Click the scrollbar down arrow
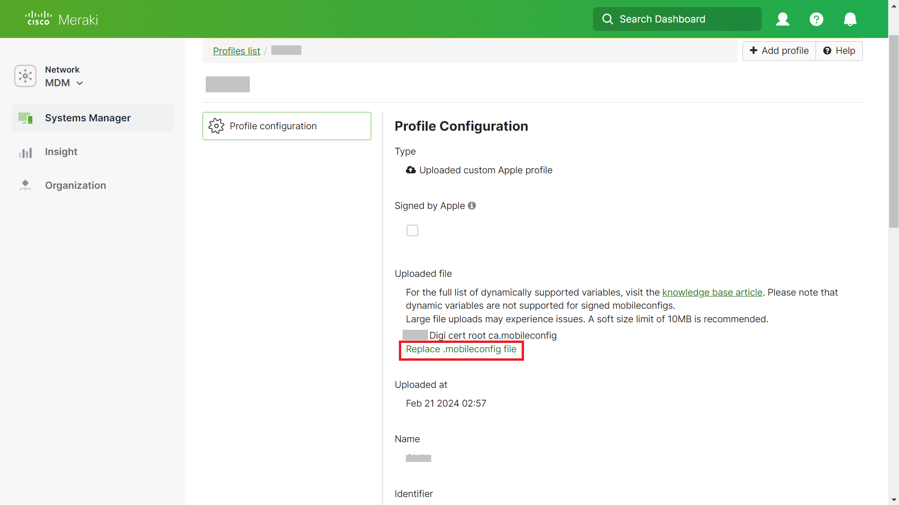 (894, 500)
